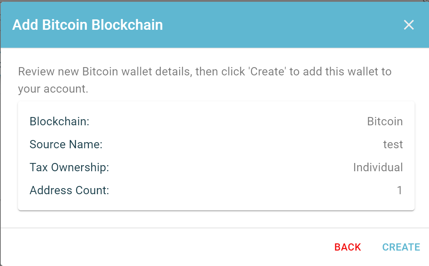
Task: Close the Add Bitcoin Blockchain dialog
Action: (409, 25)
